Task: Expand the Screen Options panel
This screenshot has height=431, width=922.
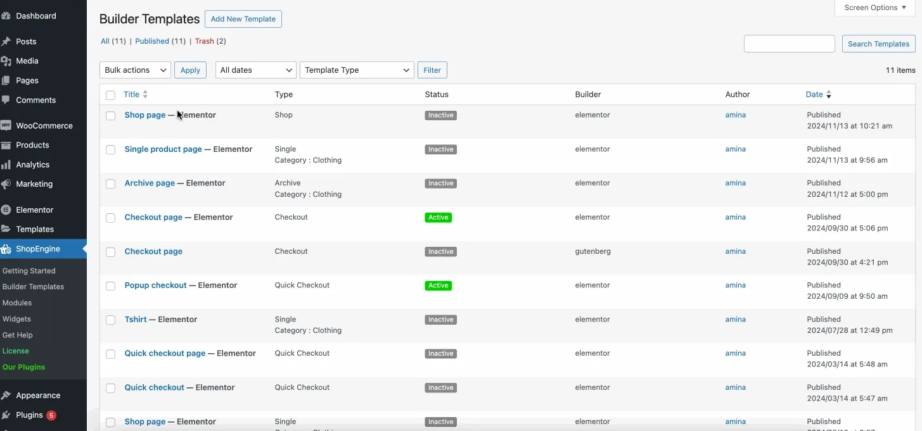Action: [x=875, y=8]
